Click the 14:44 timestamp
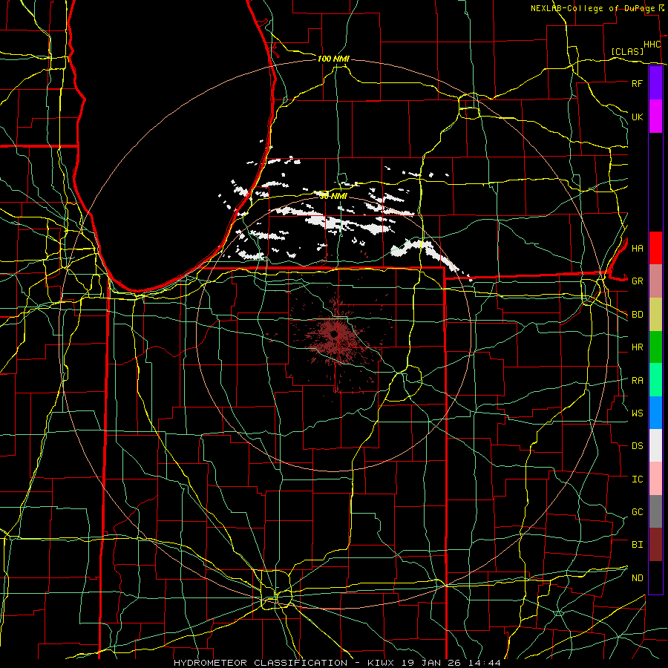 [486, 663]
